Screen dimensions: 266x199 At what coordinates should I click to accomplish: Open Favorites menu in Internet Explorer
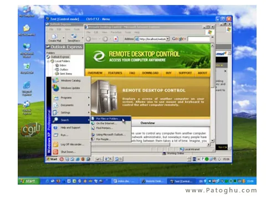click(x=116, y=32)
